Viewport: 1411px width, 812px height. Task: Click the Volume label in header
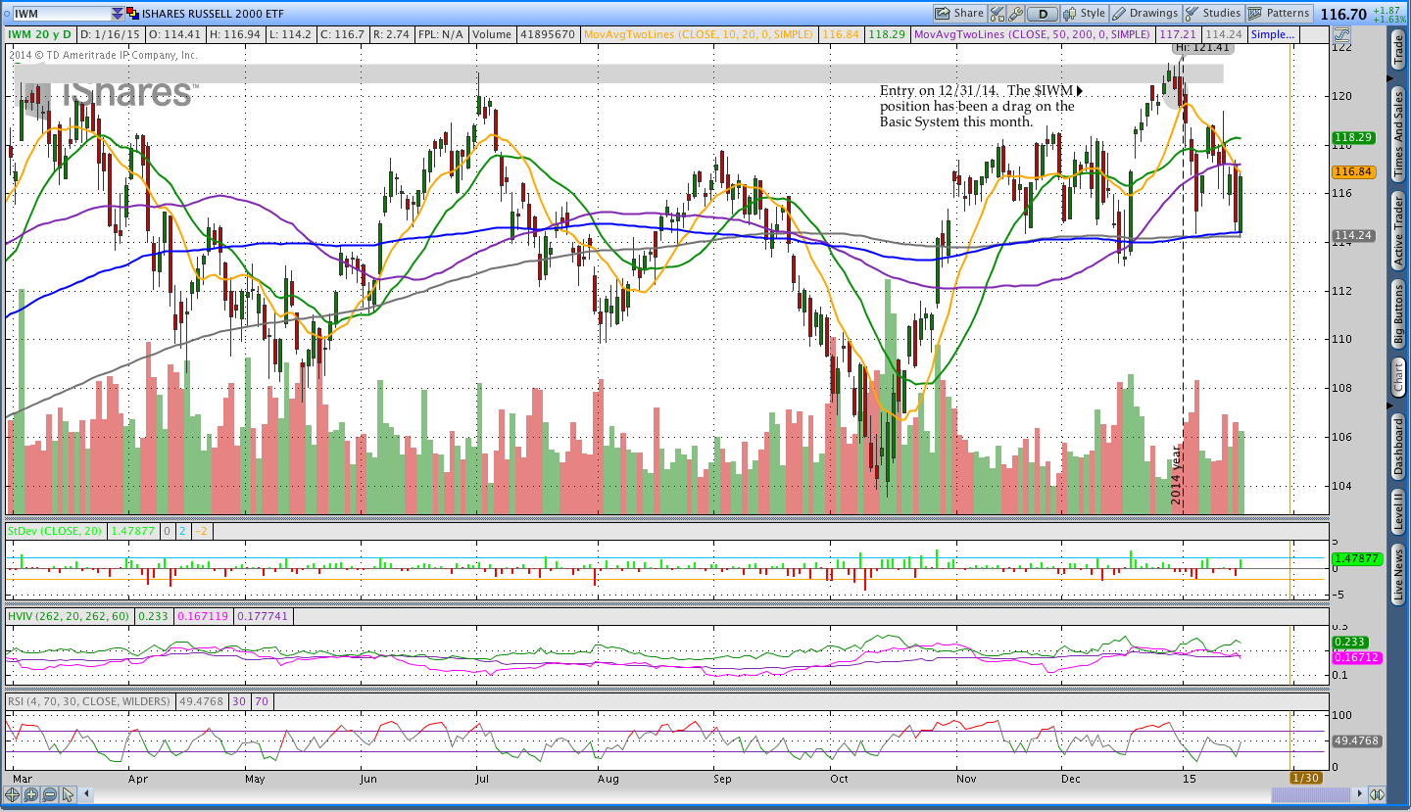coord(491,34)
